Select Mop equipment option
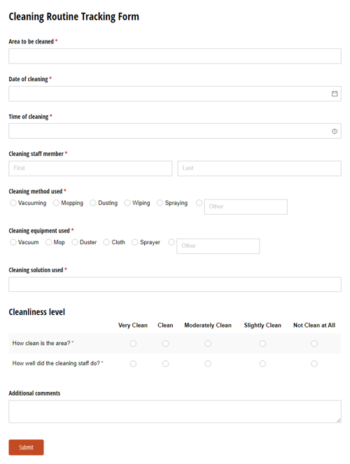The height and width of the screenshot is (464, 350). [48, 242]
